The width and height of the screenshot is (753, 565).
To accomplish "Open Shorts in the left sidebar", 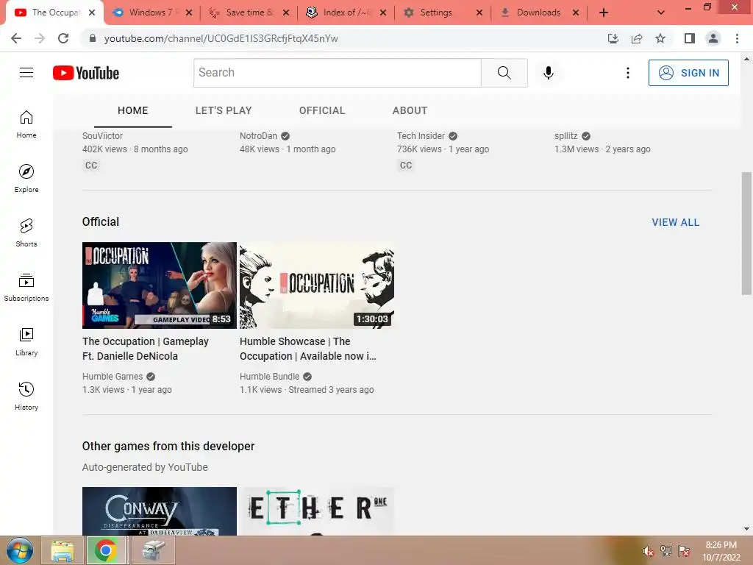I will click(x=26, y=233).
